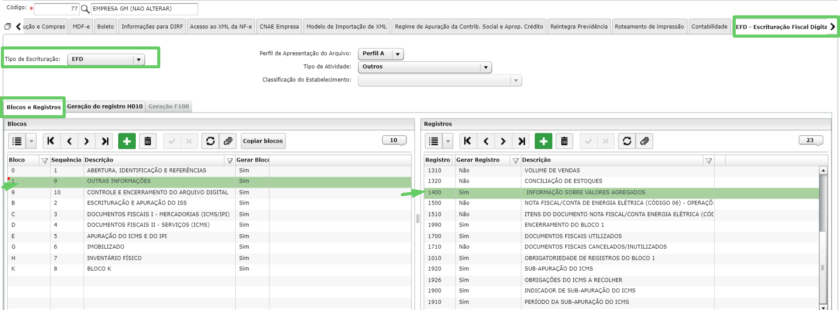Select Blocos e Registros tab
Viewport: 840px width, 310px height.
click(34, 107)
